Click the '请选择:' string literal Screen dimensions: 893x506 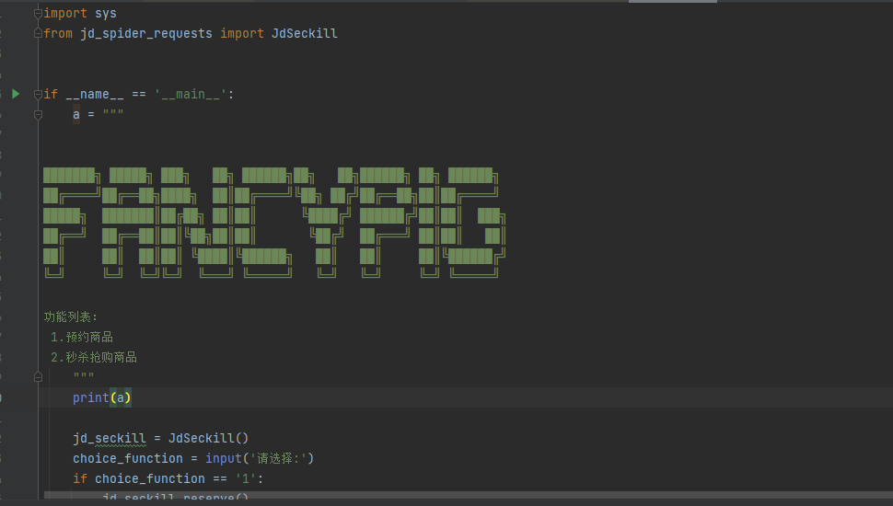tap(279, 459)
